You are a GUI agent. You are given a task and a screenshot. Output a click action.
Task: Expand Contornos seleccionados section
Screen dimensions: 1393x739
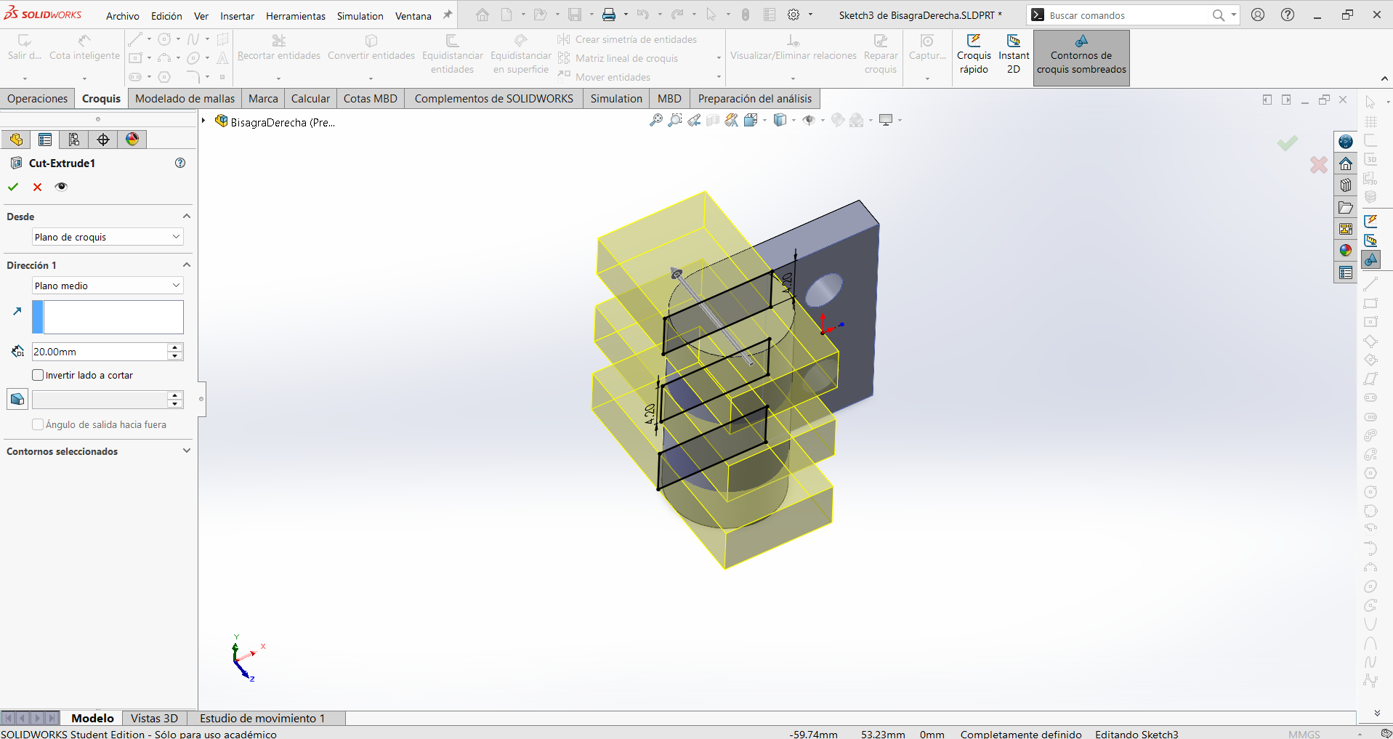coord(187,451)
